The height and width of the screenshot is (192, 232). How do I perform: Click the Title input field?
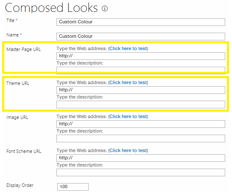coord(141,22)
